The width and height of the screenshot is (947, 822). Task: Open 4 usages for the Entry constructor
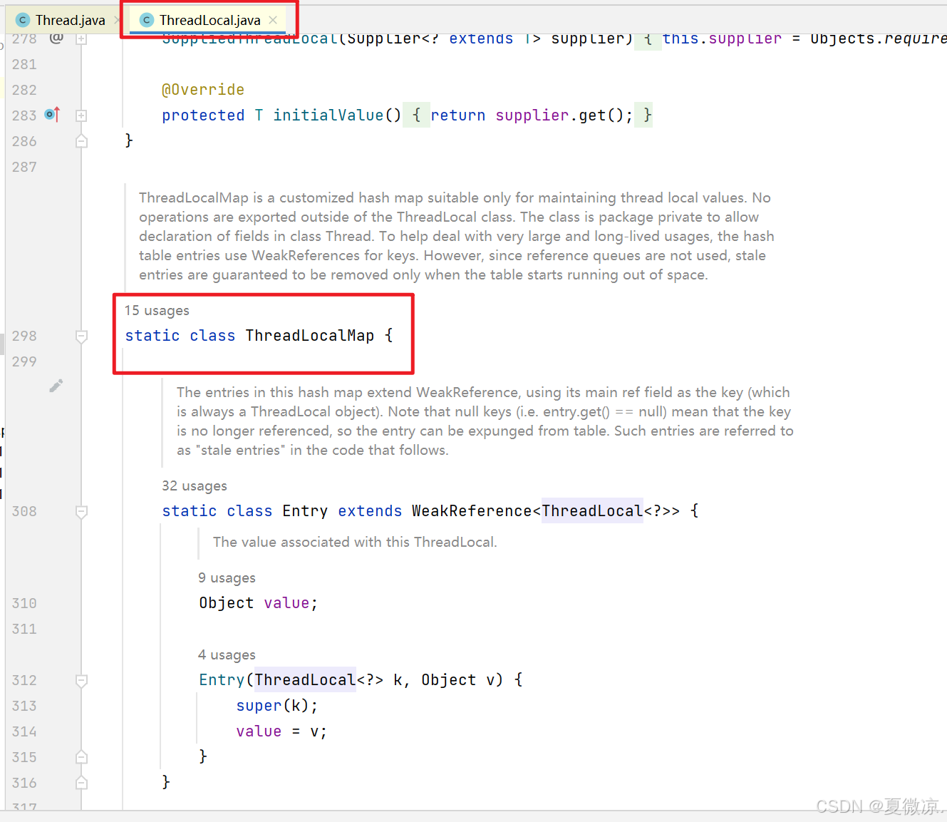click(x=227, y=654)
